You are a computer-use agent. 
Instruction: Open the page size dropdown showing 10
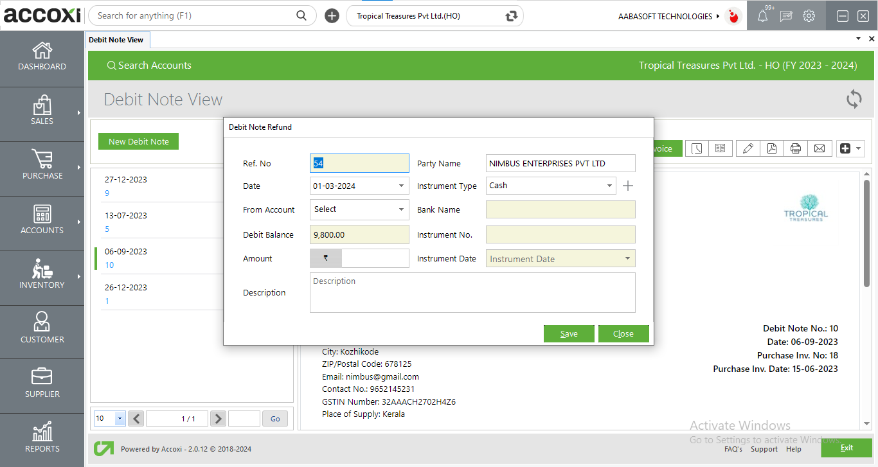click(120, 419)
